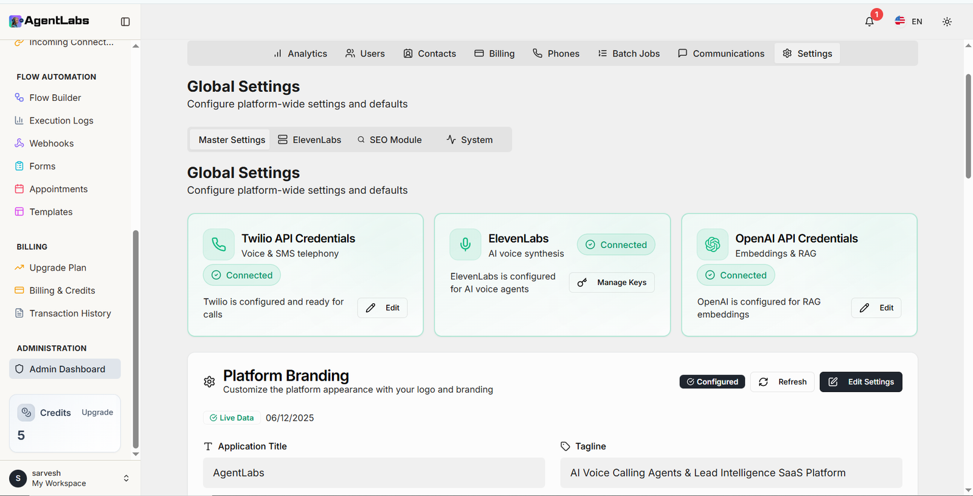Click the Upgrade link in Credits
This screenshot has height=496, width=973.
97,412
